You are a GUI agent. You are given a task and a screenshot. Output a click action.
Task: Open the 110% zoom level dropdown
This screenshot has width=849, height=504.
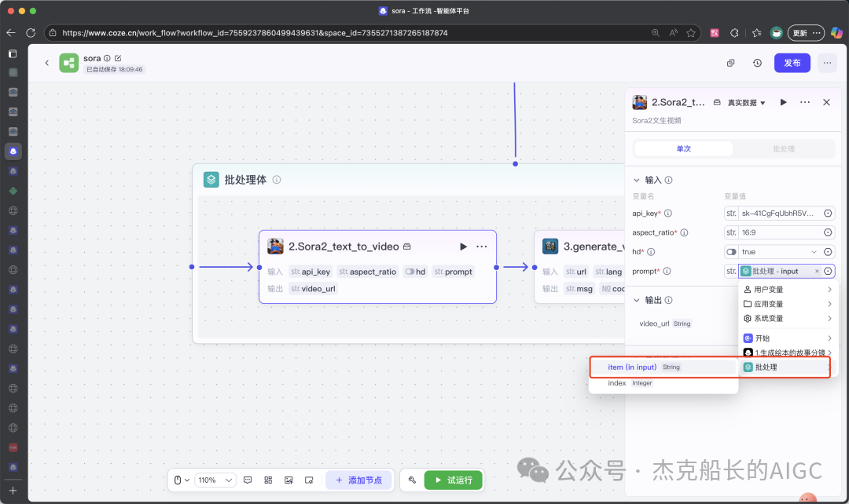coord(215,480)
